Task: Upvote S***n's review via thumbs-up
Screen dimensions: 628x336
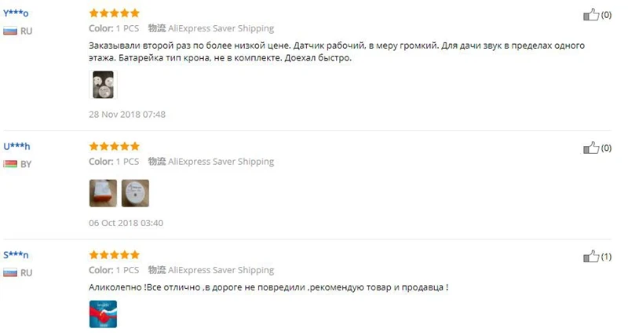Action: click(591, 256)
